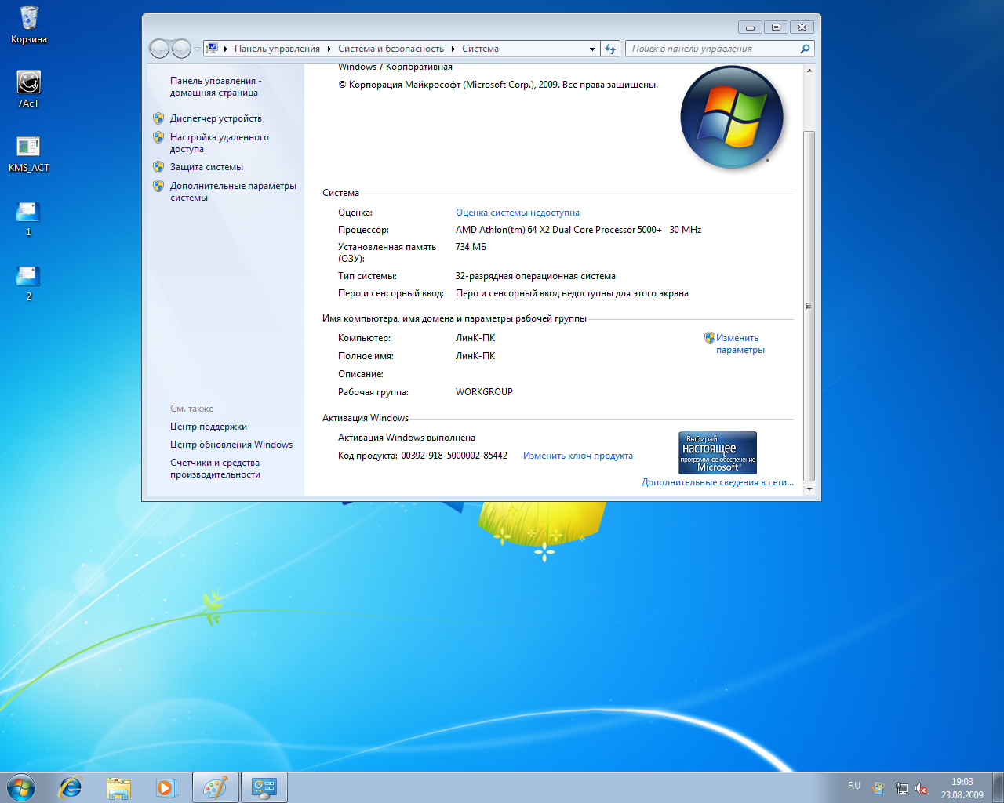Screen dimensions: 1004x803
Task: Open the clock showing 19:03
Action: (x=962, y=788)
